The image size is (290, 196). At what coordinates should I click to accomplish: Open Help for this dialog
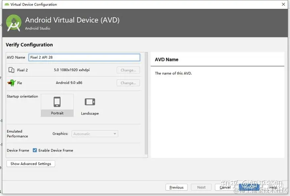(273, 187)
